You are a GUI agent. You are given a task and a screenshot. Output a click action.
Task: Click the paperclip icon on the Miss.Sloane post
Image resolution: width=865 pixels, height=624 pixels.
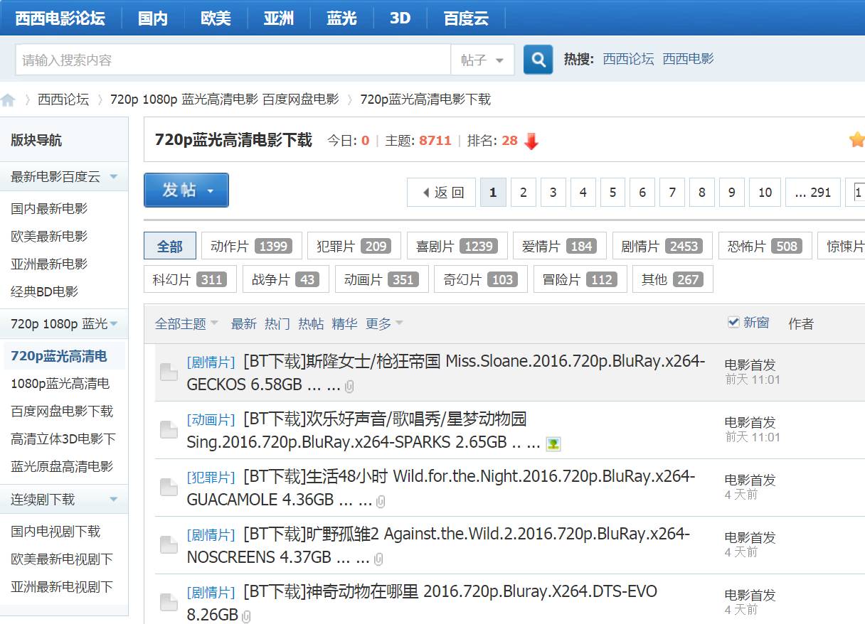pyautogui.click(x=349, y=386)
